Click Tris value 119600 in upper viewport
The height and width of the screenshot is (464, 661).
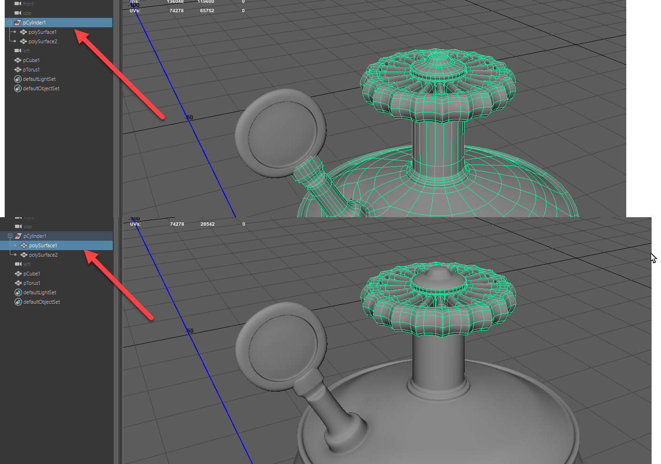[206, 2]
